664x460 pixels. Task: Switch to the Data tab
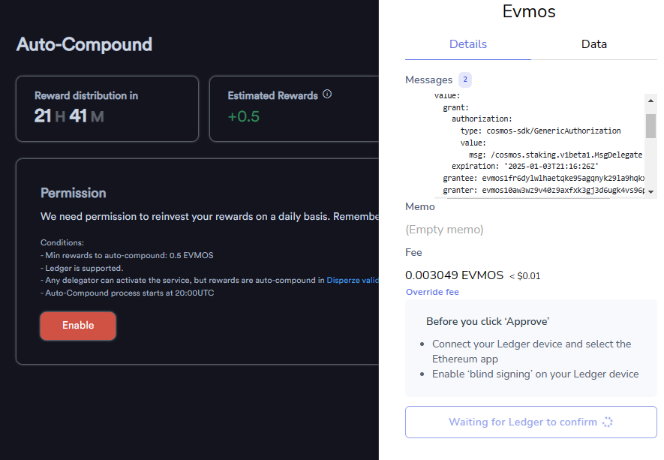coord(593,44)
